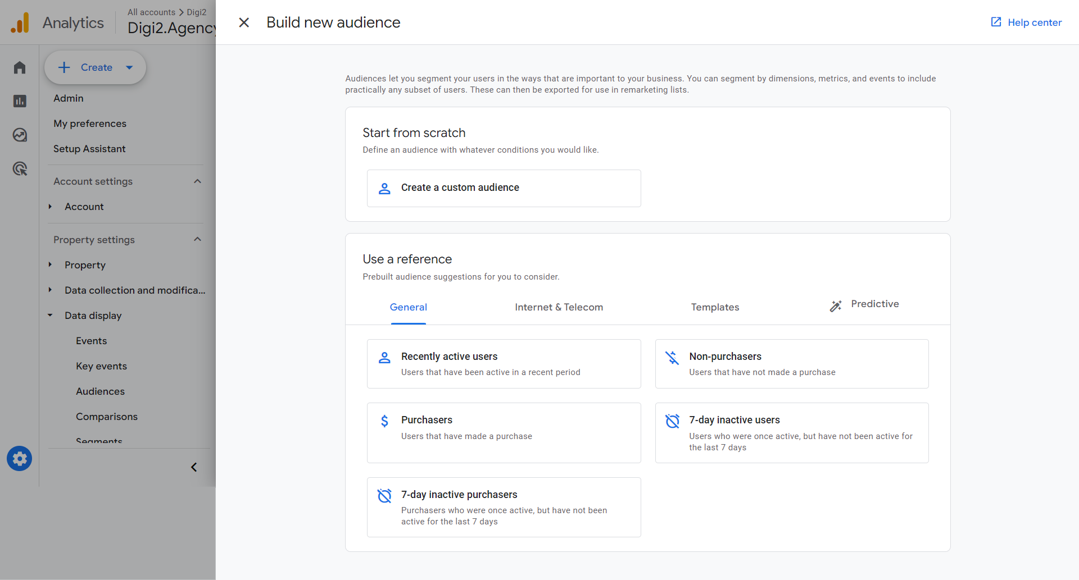The height and width of the screenshot is (580, 1079).
Task: Open Key events under Data display
Action: [101, 366]
